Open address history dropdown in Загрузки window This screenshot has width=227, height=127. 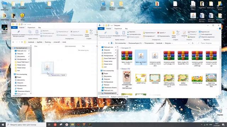189,43
